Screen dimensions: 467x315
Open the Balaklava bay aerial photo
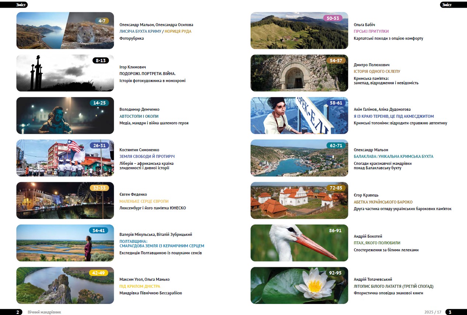click(x=299, y=158)
